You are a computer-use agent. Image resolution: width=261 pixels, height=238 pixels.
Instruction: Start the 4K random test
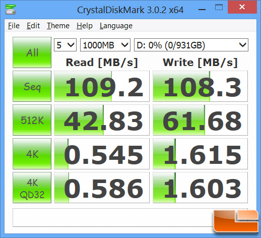(x=32, y=154)
